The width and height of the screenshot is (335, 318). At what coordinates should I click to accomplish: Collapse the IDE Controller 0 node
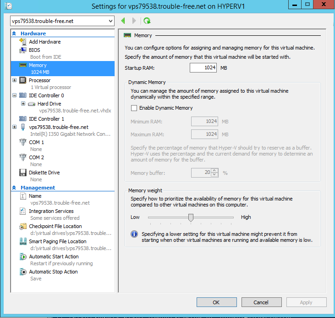point(14,95)
